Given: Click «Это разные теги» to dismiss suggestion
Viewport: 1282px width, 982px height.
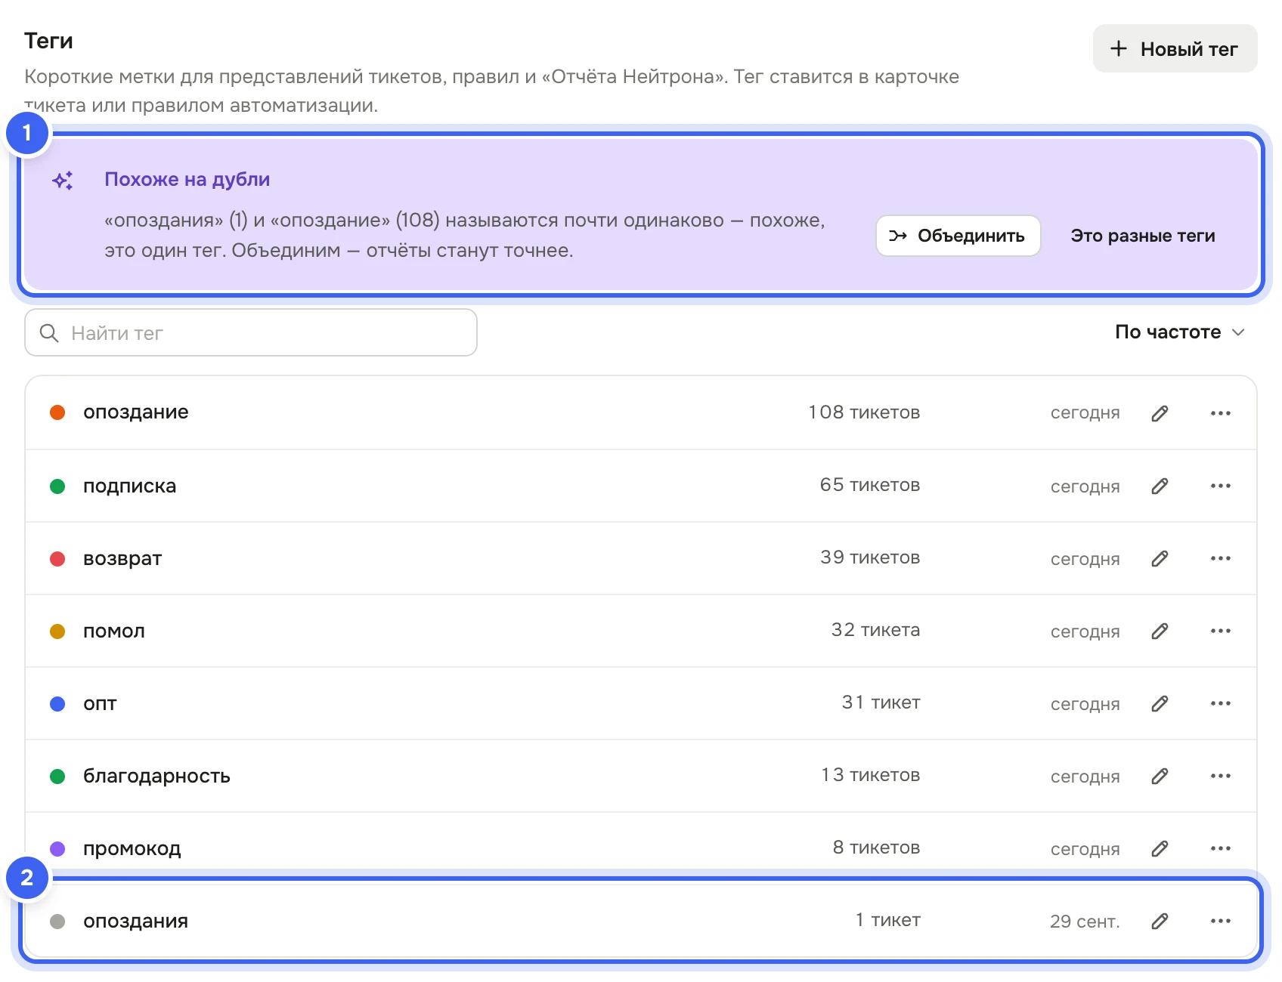Looking at the screenshot, I should pyautogui.click(x=1143, y=236).
